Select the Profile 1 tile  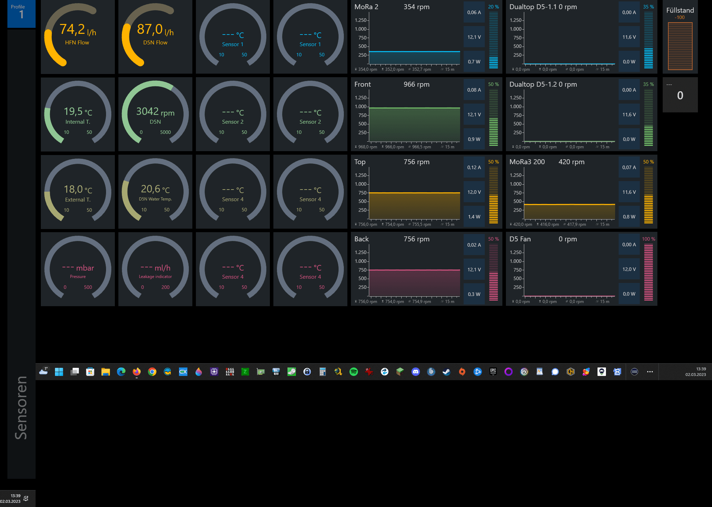(21, 14)
